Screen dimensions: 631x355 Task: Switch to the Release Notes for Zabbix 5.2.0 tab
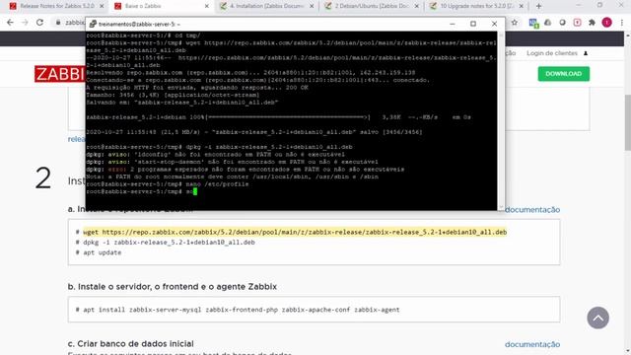[56, 6]
